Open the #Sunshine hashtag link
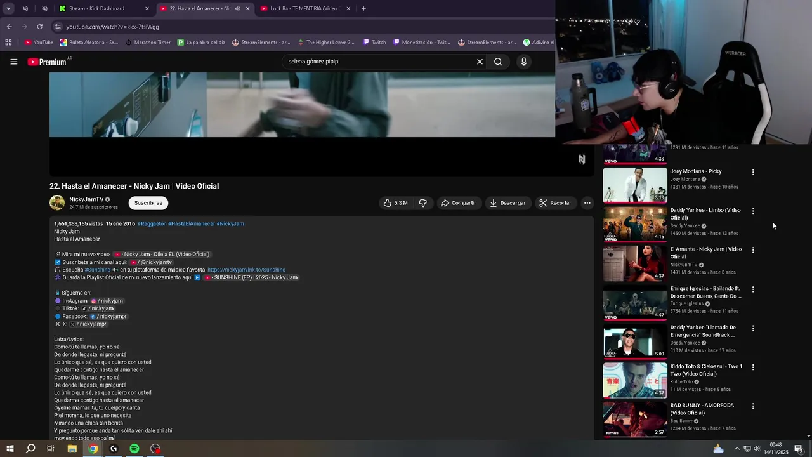Screen dimensions: 812x457 (97, 270)
